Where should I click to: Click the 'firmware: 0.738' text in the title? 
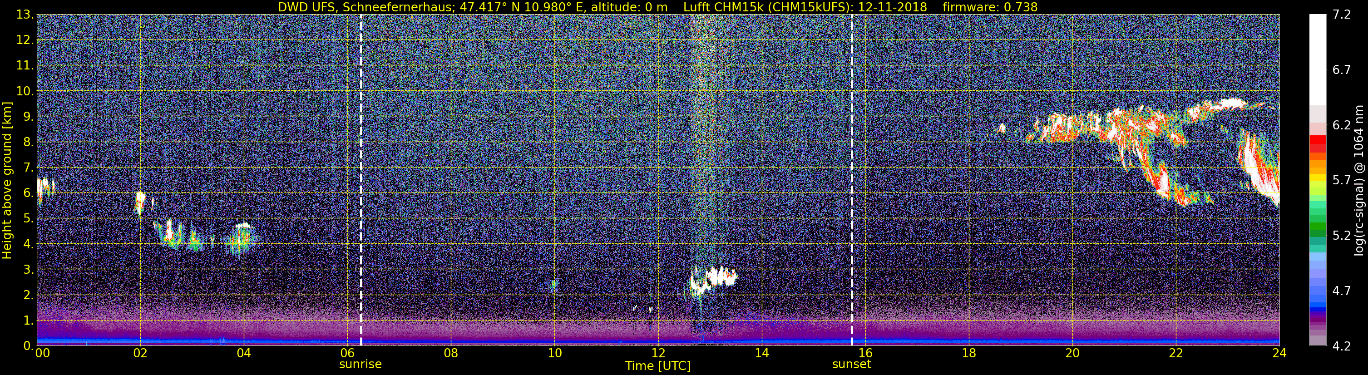(990, 7)
